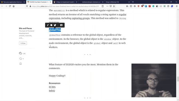
Task: Close the '5 Ways to Implement' tab
Action: [x=77, y=2]
